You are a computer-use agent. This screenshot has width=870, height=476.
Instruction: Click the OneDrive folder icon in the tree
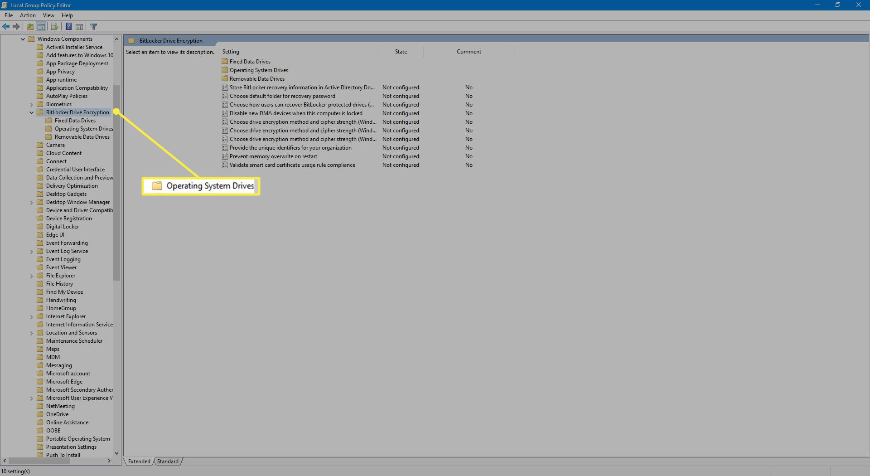(40, 414)
